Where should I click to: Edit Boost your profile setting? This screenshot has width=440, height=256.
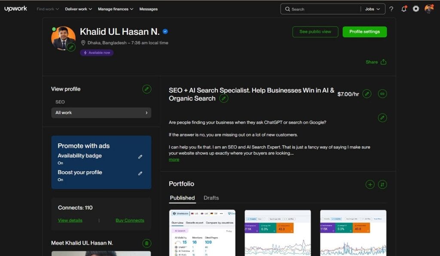(140, 173)
